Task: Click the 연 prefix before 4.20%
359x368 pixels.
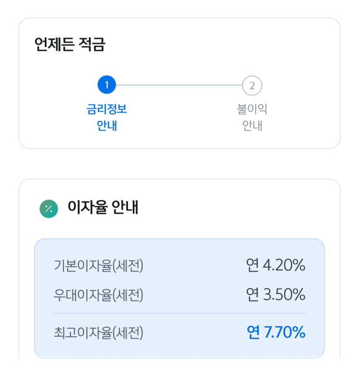Action: pyautogui.click(x=252, y=265)
